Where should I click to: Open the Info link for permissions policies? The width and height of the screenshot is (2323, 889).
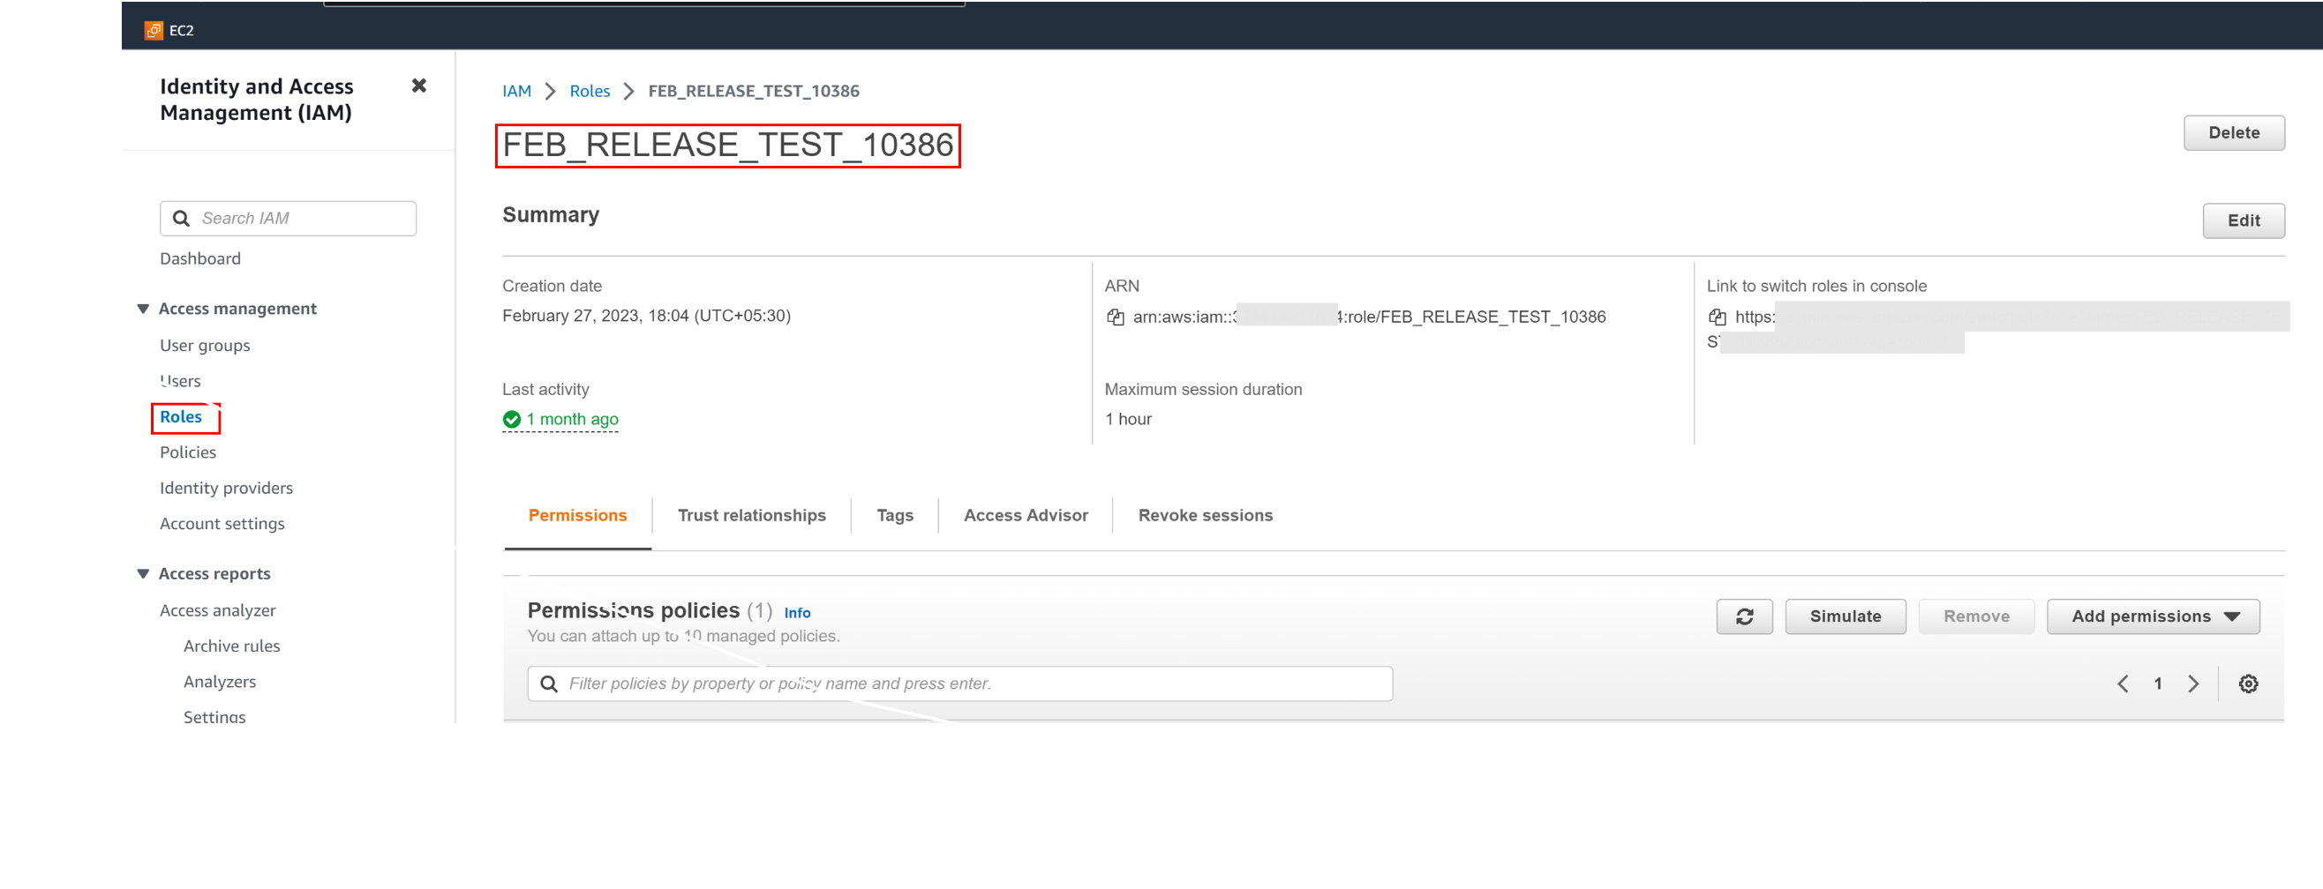pyautogui.click(x=796, y=612)
